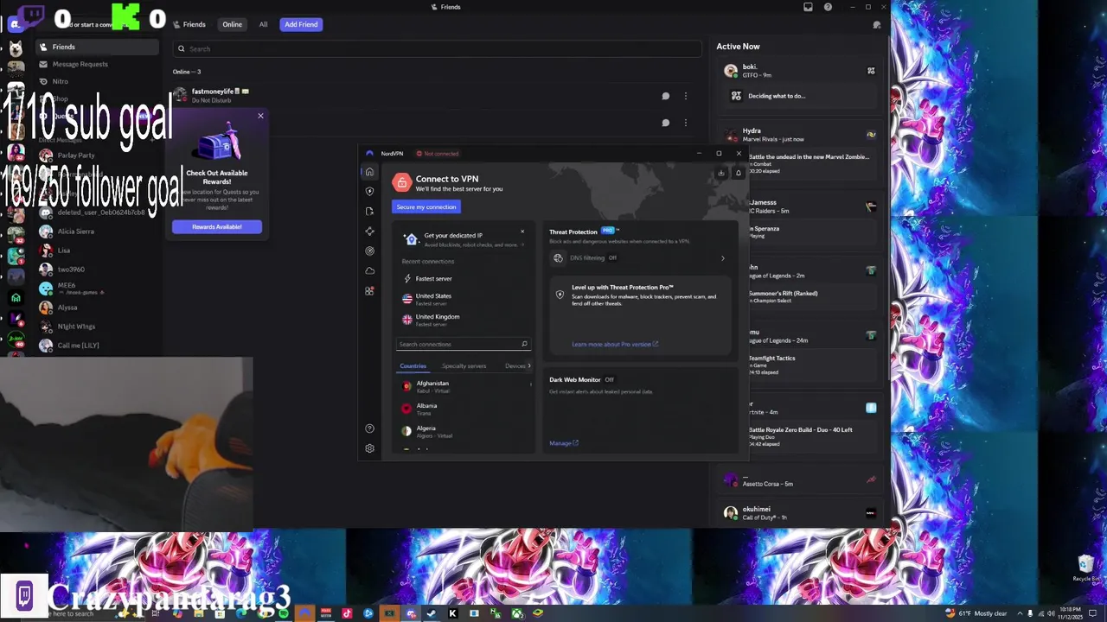Message fastmoneylife via chat bubble icon

pyautogui.click(x=666, y=96)
